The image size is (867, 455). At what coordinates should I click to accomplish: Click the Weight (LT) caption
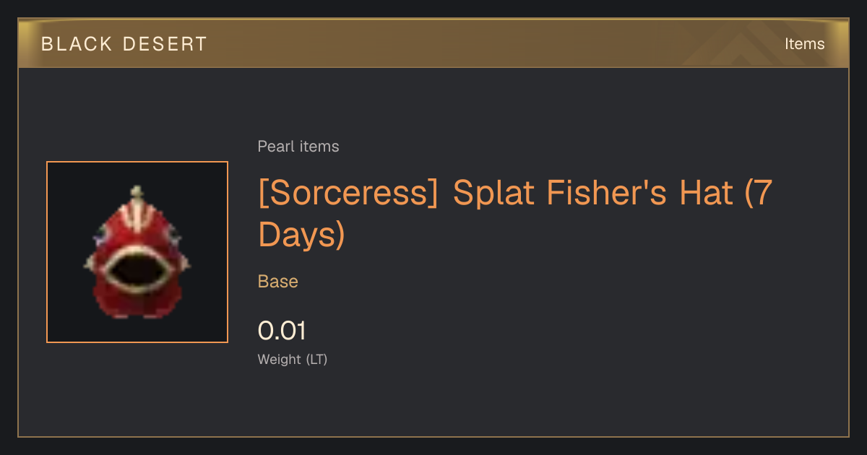(x=293, y=359)
